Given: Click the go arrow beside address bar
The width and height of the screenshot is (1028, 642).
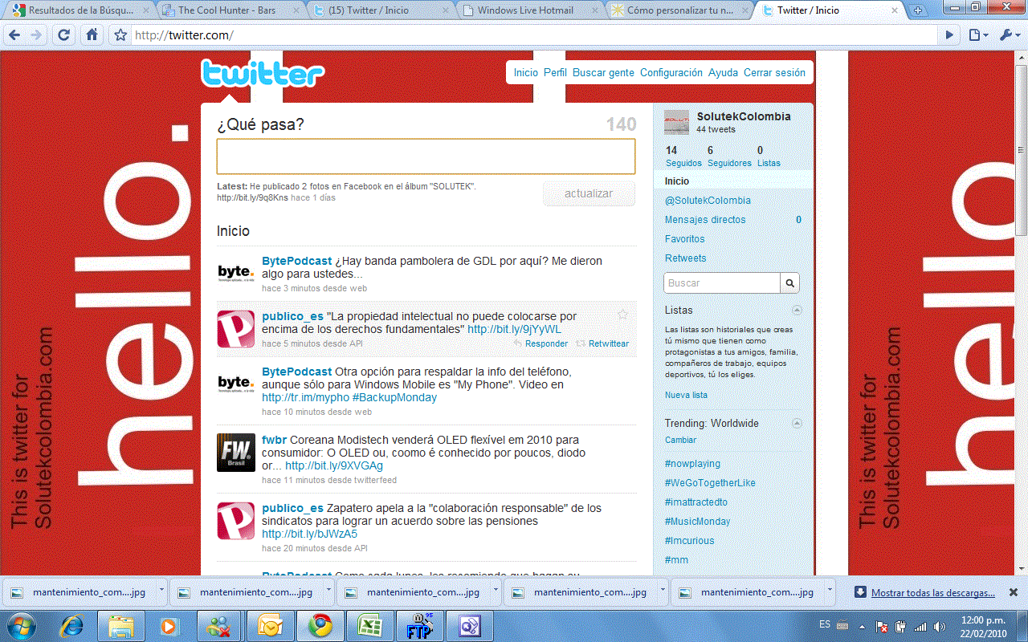Looking at the screenshot, I should click(949, 35).
